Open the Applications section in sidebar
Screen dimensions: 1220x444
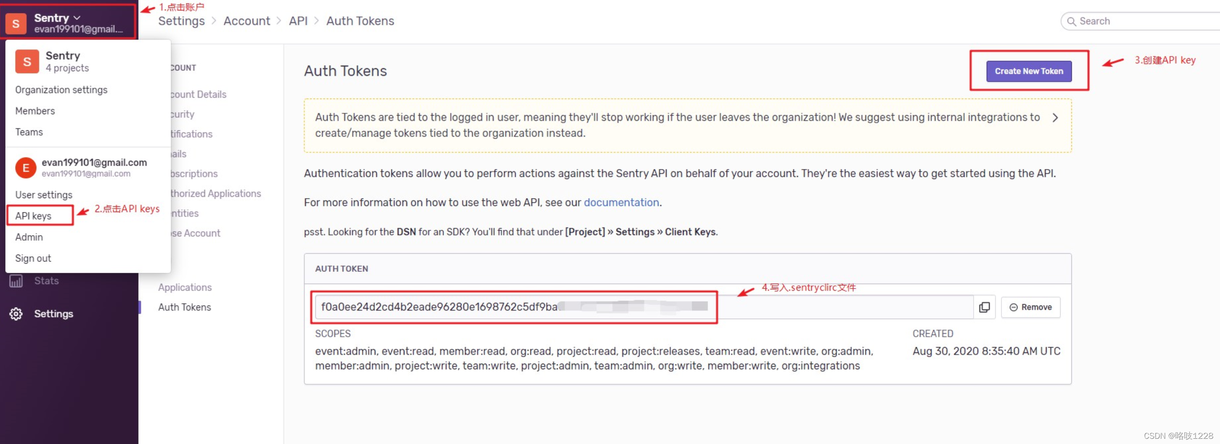click(x=185, y=287)
